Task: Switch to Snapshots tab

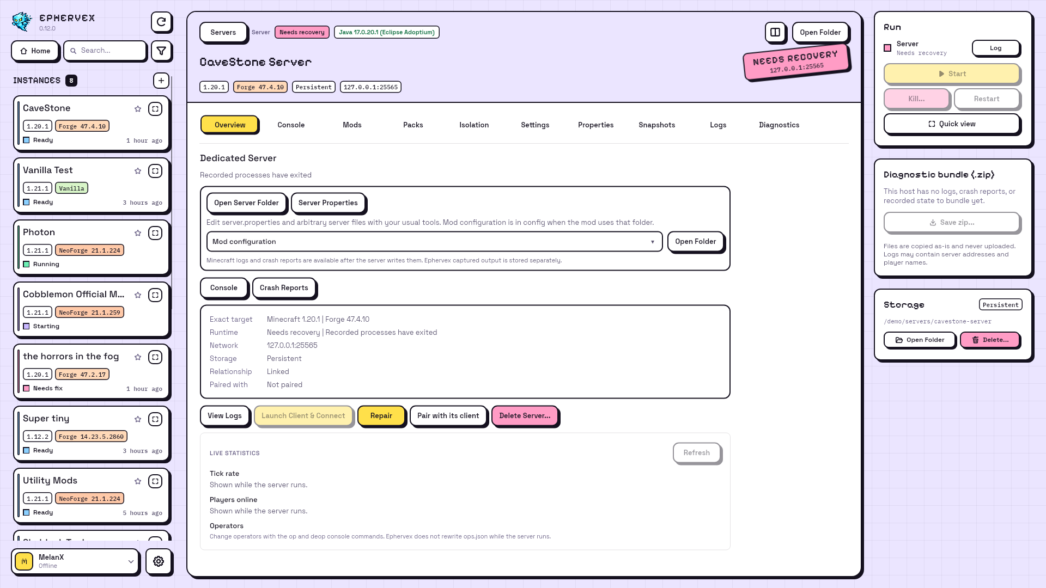Action: pyautogui.click(x=657, y=125)
